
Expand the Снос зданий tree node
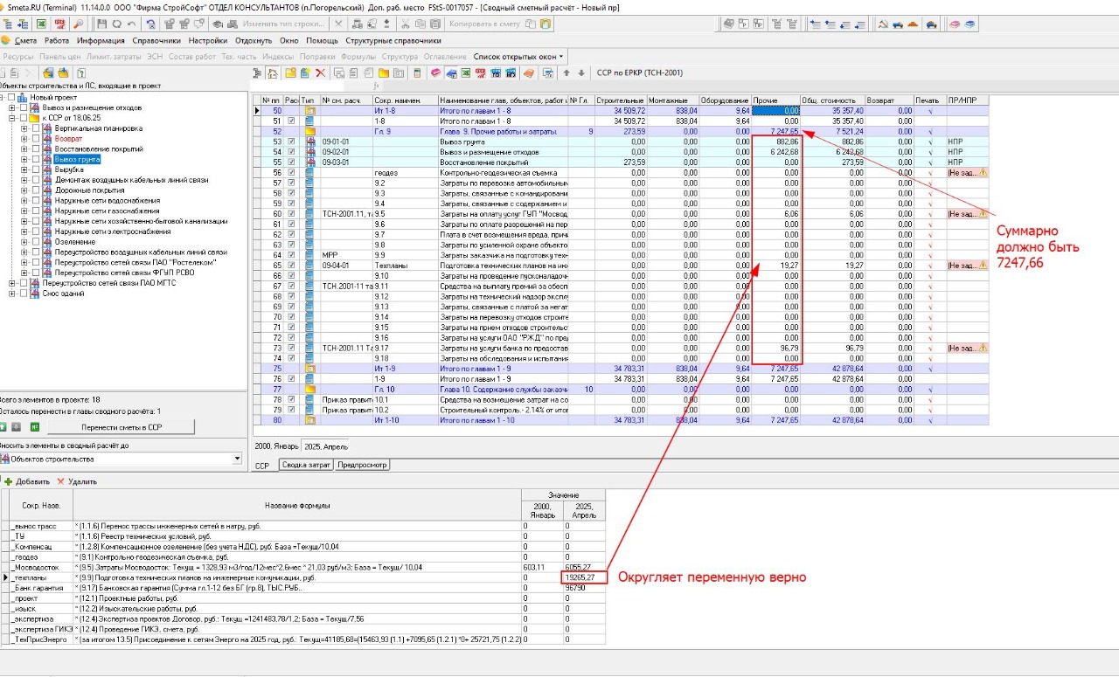(12, 294)
